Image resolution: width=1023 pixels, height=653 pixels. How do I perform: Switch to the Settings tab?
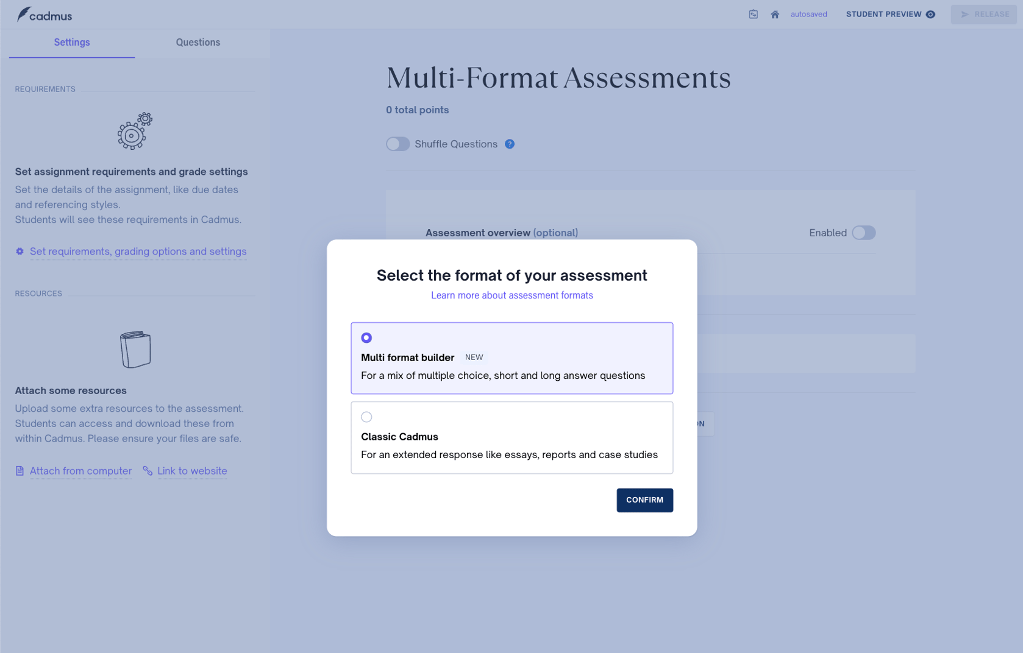pos(71,42)
